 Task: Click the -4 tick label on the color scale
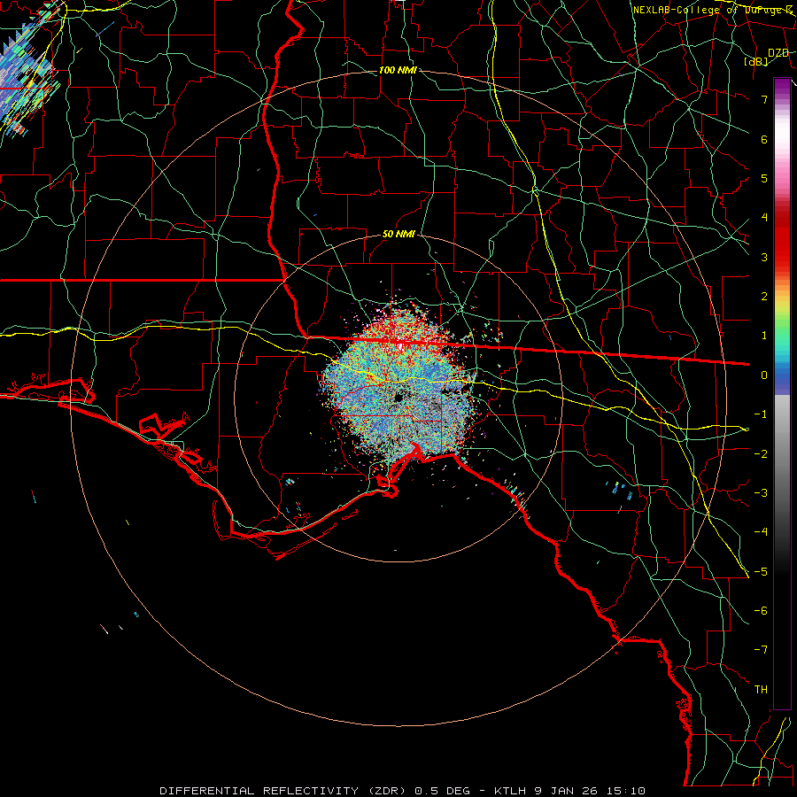761,531
